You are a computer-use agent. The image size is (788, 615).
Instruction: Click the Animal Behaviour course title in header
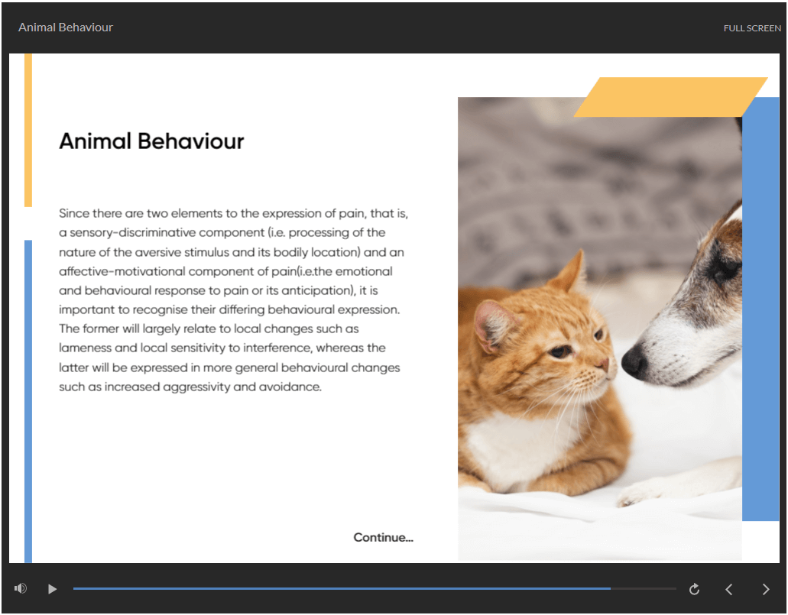point(66,28)
